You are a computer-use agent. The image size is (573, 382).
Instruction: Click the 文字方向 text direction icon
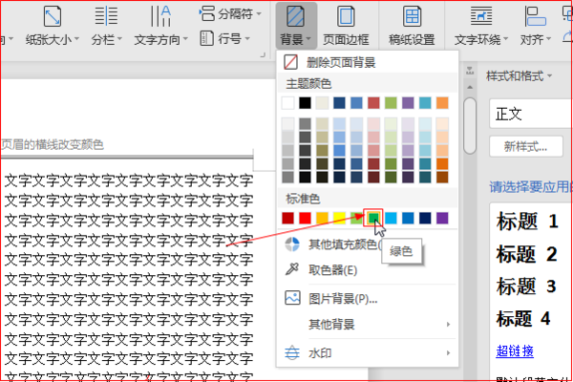(x=160, y=16)
